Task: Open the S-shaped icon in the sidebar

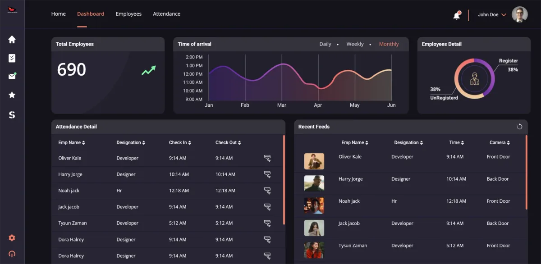Action: point(12,115)
